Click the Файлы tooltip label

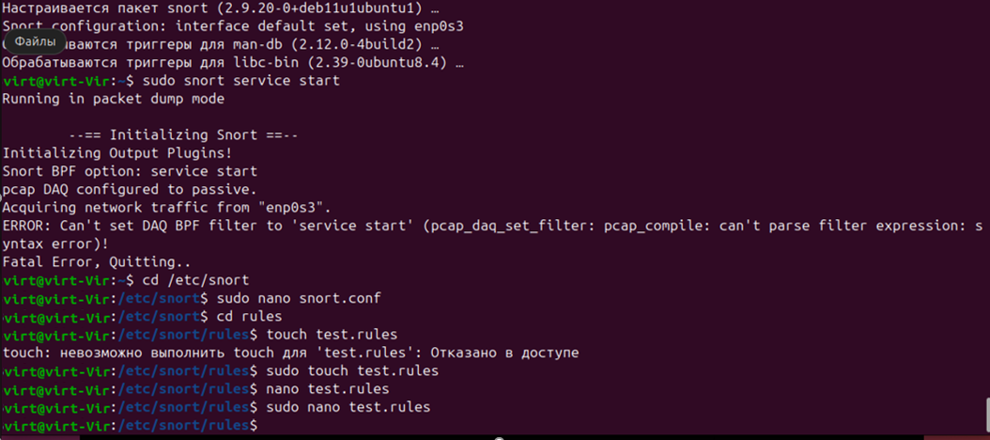pos(35,41)
